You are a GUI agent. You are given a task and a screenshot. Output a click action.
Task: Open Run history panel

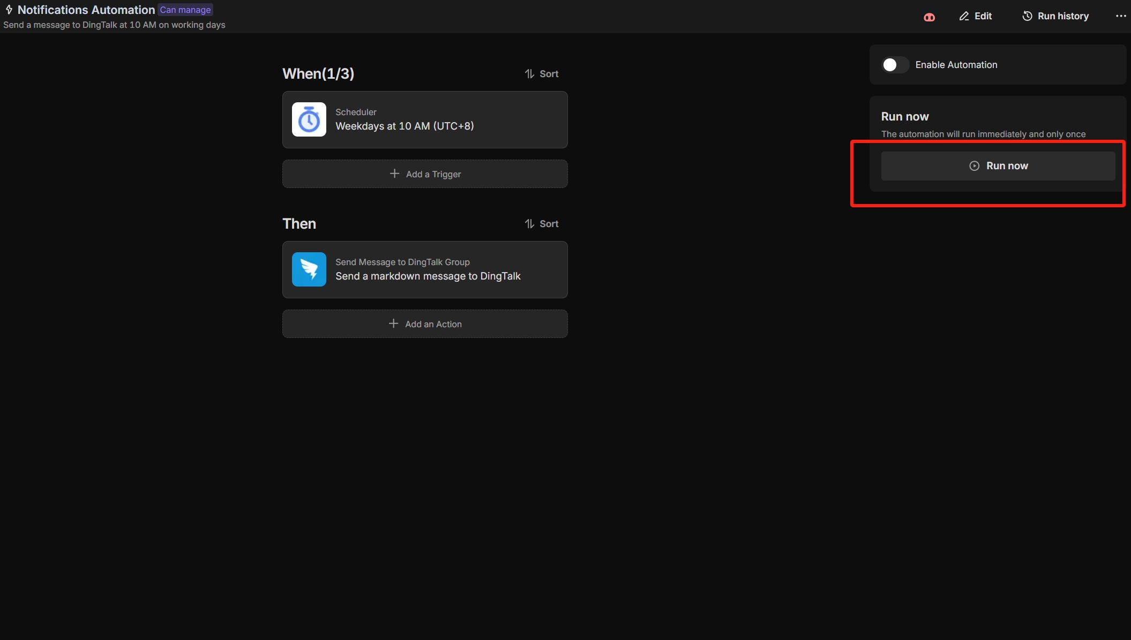[x=1057, y=16]
